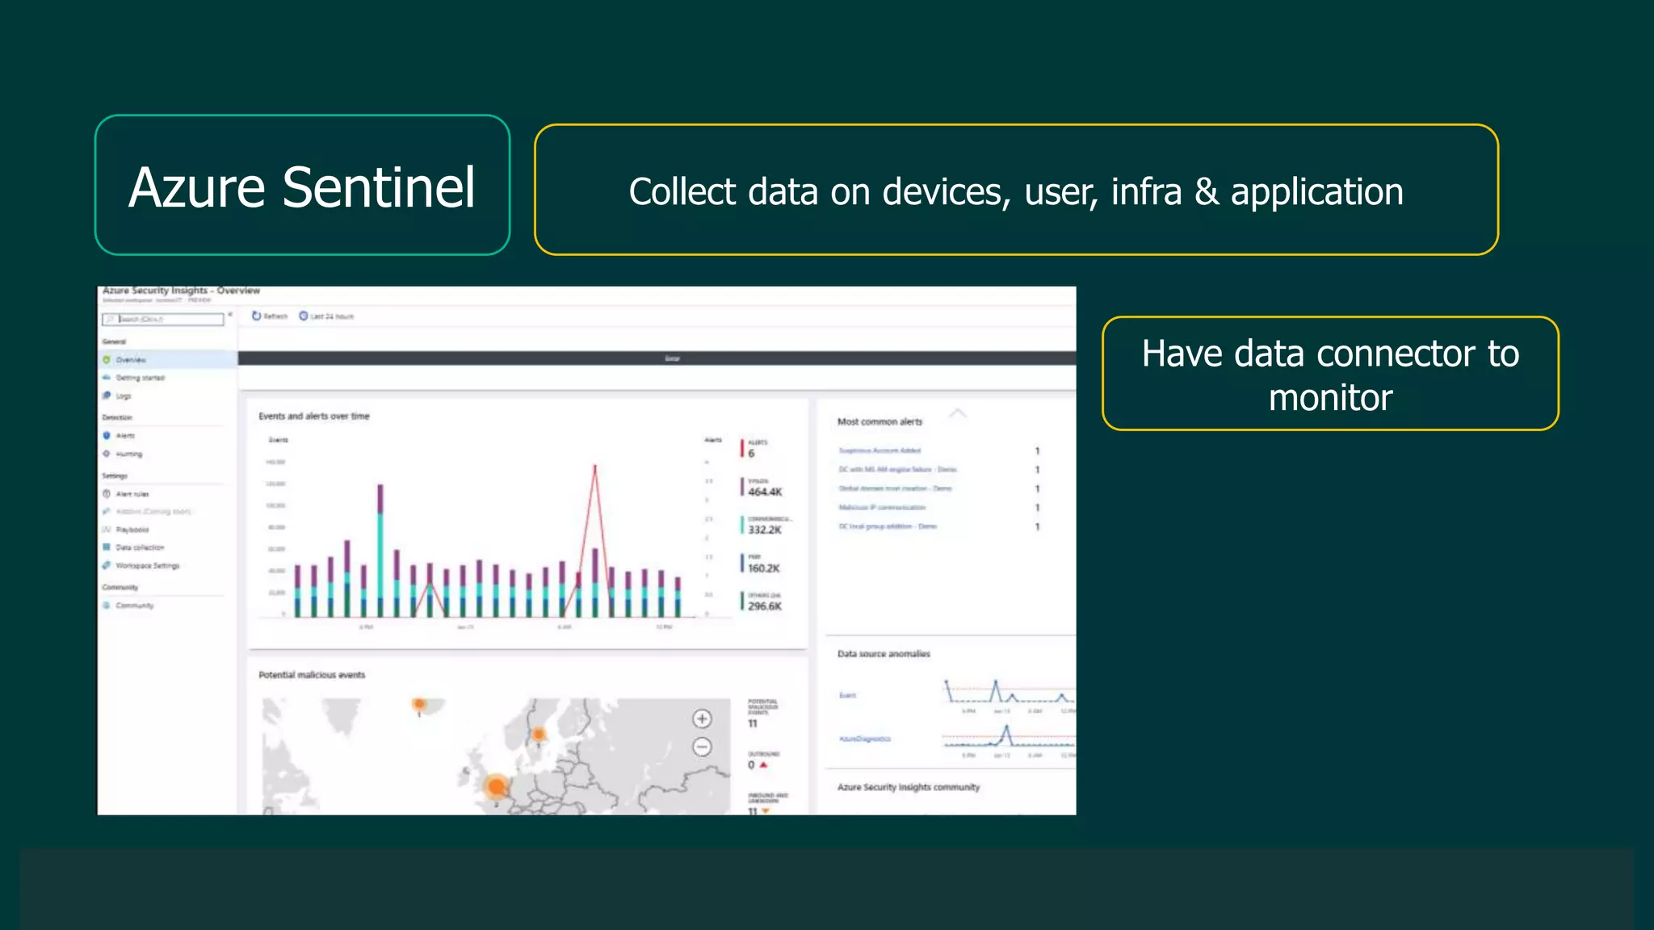Click the clock icon beside Last 24 hours
The width and height of the screenshot is (1654, 930).
tap(304, 316)
